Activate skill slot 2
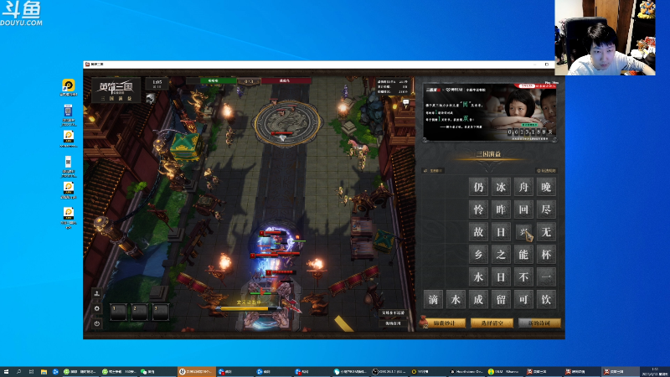 click(x=139, y=312)
